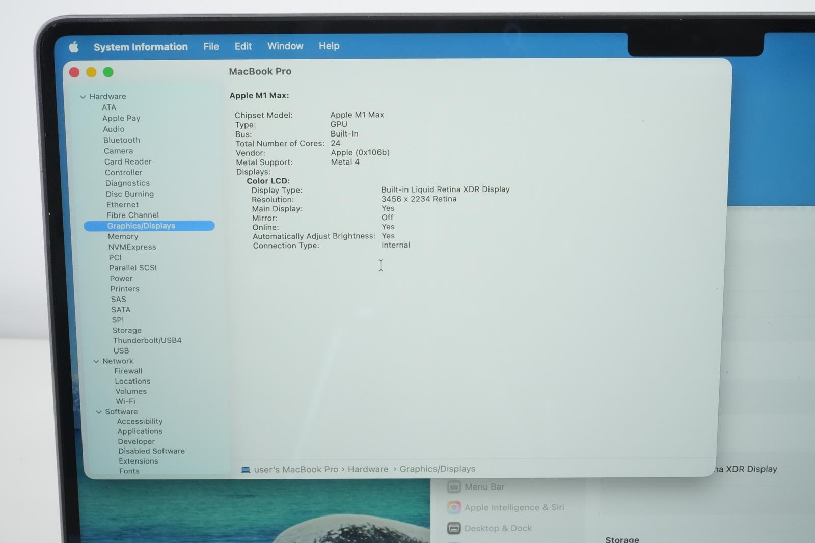
Task: Open the System Information menu
Action: [141, 47]
